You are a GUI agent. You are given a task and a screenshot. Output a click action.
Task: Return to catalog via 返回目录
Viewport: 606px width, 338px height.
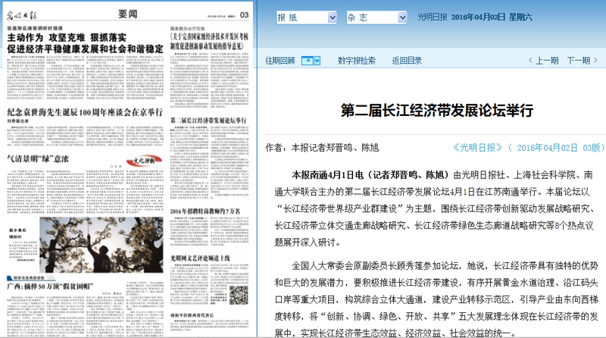pos(407,61)
